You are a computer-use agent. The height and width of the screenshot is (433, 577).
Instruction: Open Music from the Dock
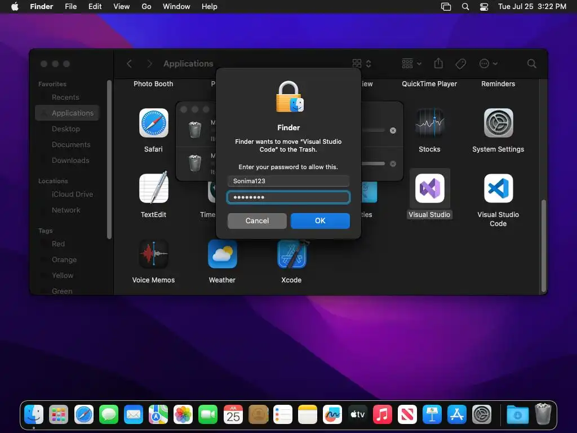click(383, 414)
